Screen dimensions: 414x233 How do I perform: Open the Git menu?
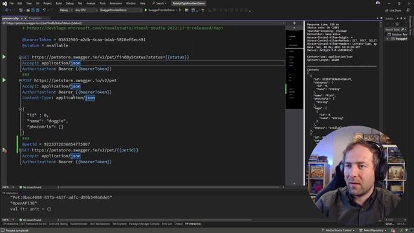[38, 3]
